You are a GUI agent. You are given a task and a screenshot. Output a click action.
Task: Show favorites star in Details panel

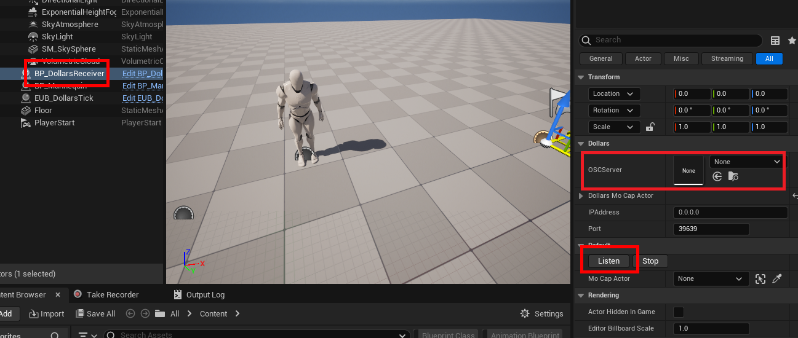click(x=792, y=41)
